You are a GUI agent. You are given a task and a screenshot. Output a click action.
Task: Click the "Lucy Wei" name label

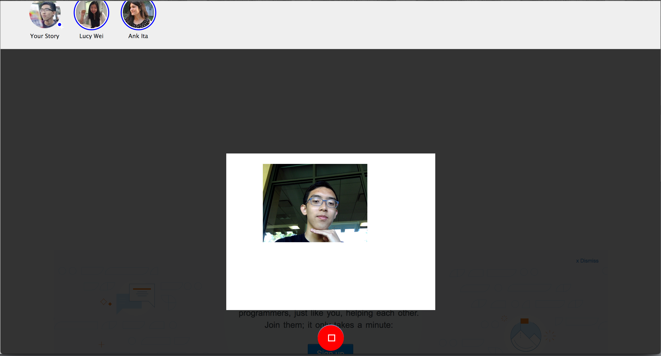(x=91, y=36)
